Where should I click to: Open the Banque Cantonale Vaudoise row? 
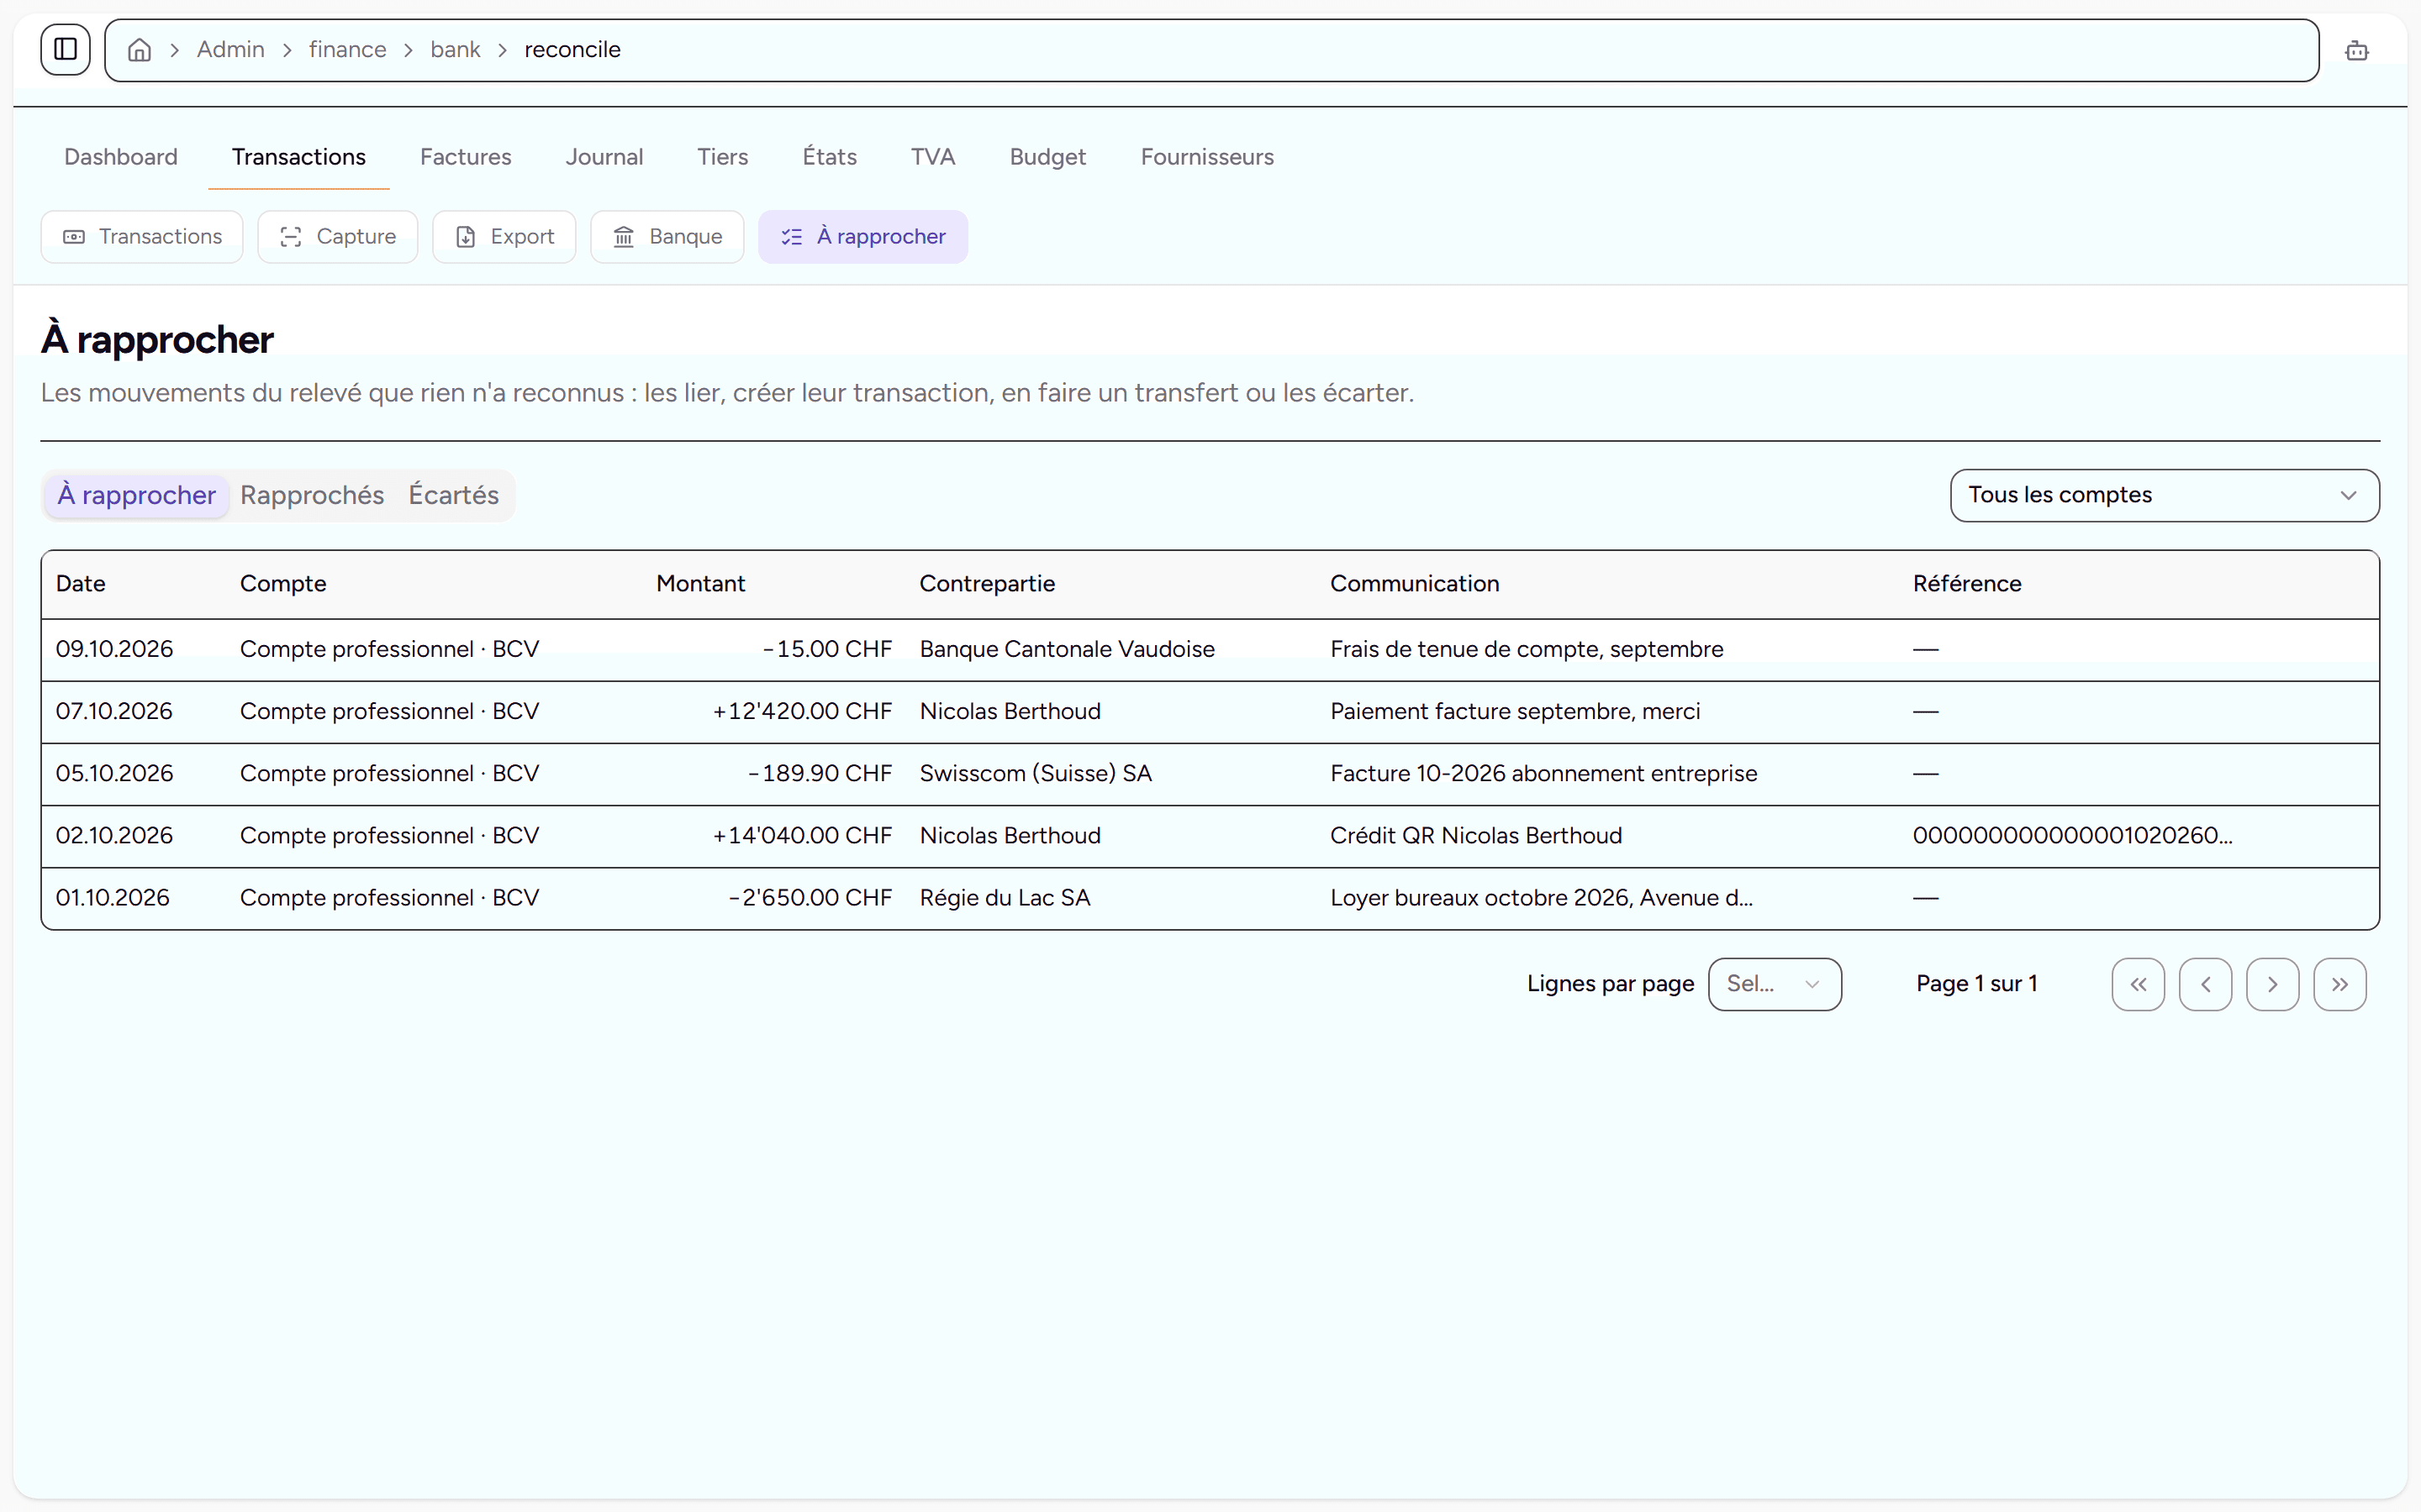point(1210,650)
